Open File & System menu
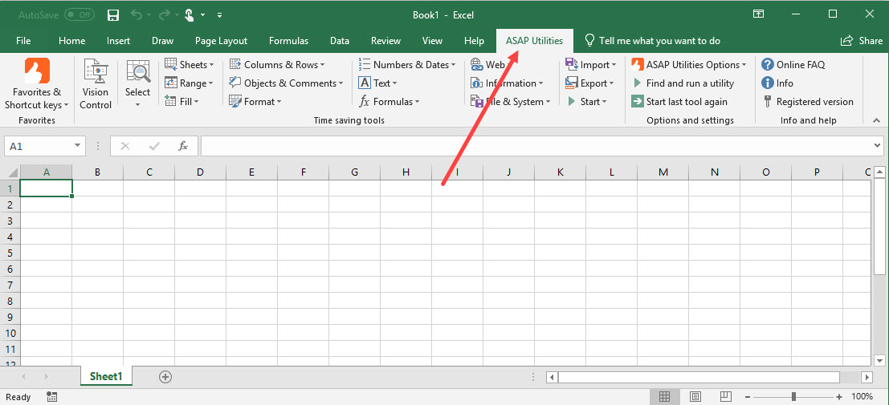889x405 pixels. (510, 101)
